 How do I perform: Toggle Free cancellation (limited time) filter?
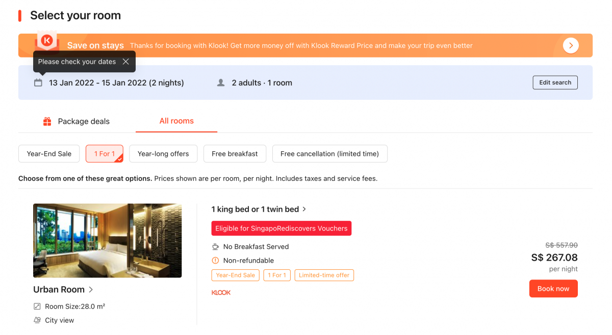point(329,154)
